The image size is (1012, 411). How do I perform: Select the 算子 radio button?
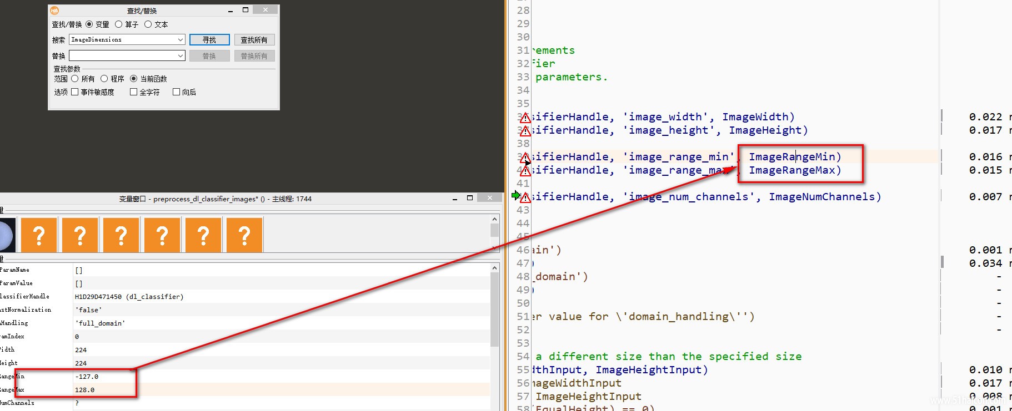tap(118, 24)
